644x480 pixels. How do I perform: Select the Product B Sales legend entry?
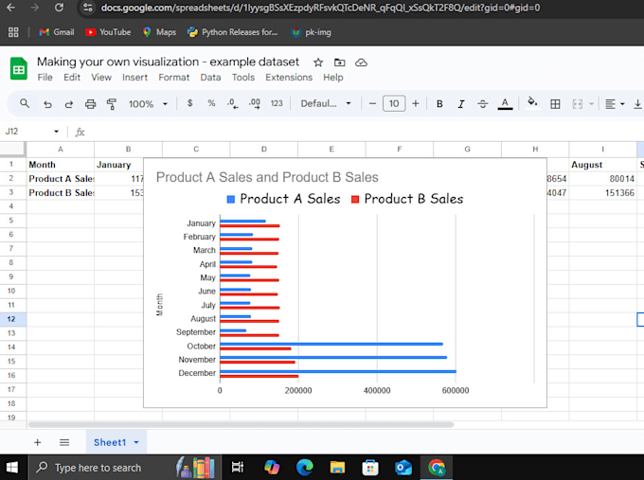[407, 199]
